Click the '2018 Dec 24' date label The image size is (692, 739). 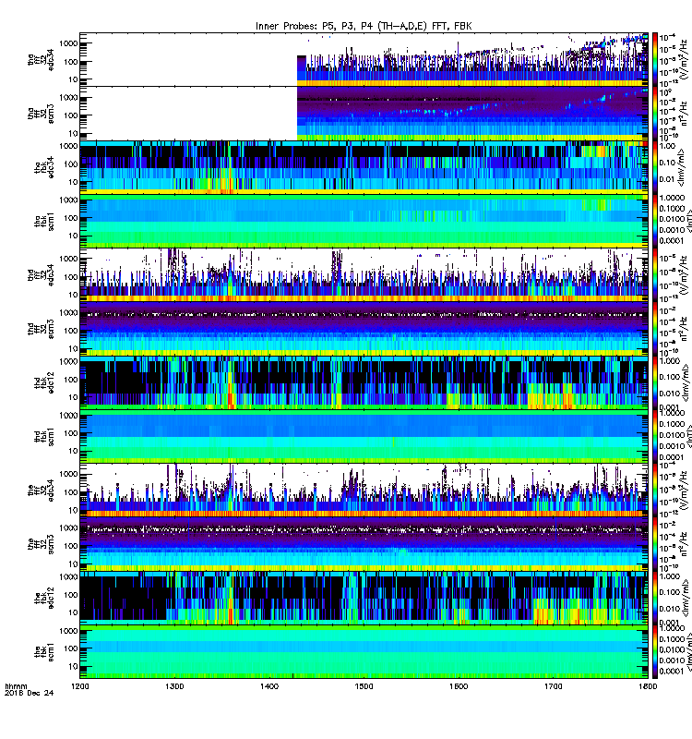[x=30, y=693]
